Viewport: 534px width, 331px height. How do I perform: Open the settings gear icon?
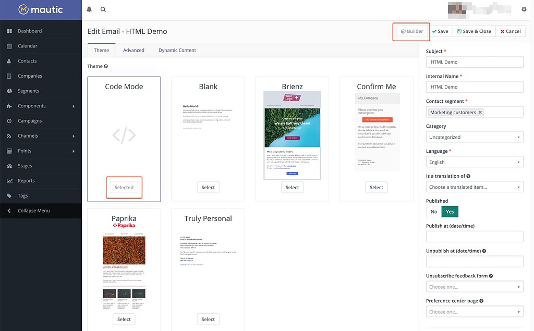(524, 9)
